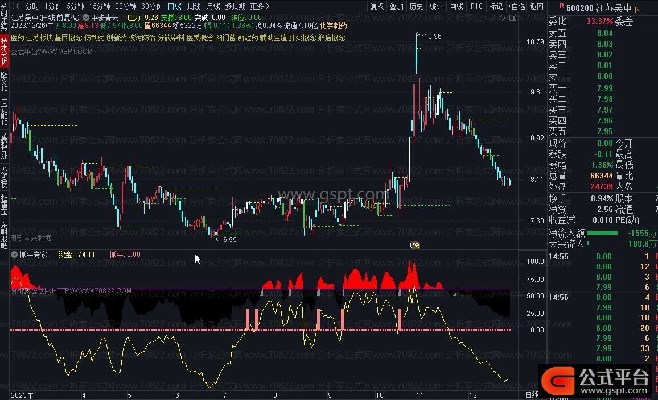This screenshot has height=400, width=658.
Task: Click the diamond icon above the chart
Action: 502,18
